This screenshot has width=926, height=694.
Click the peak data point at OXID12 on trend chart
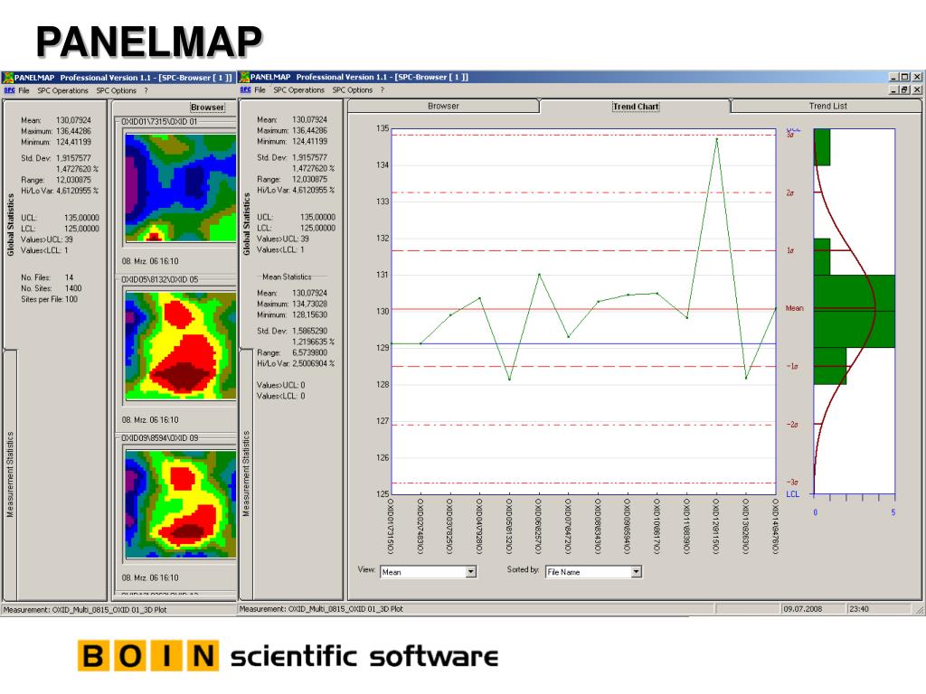tap(717, 139)
